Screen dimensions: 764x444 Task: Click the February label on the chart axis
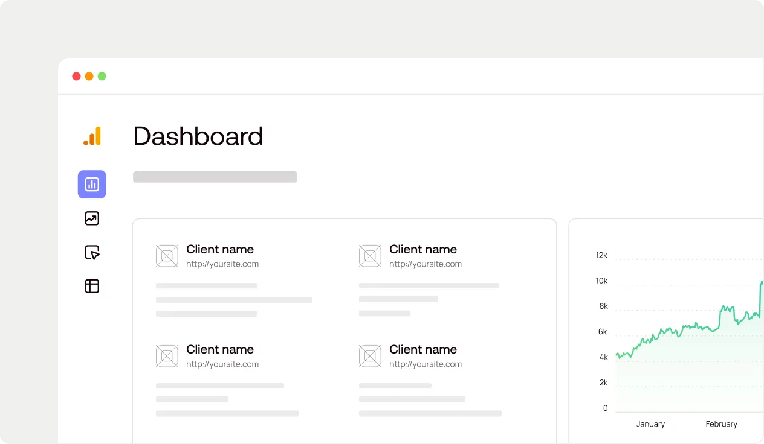coord(721,424)
